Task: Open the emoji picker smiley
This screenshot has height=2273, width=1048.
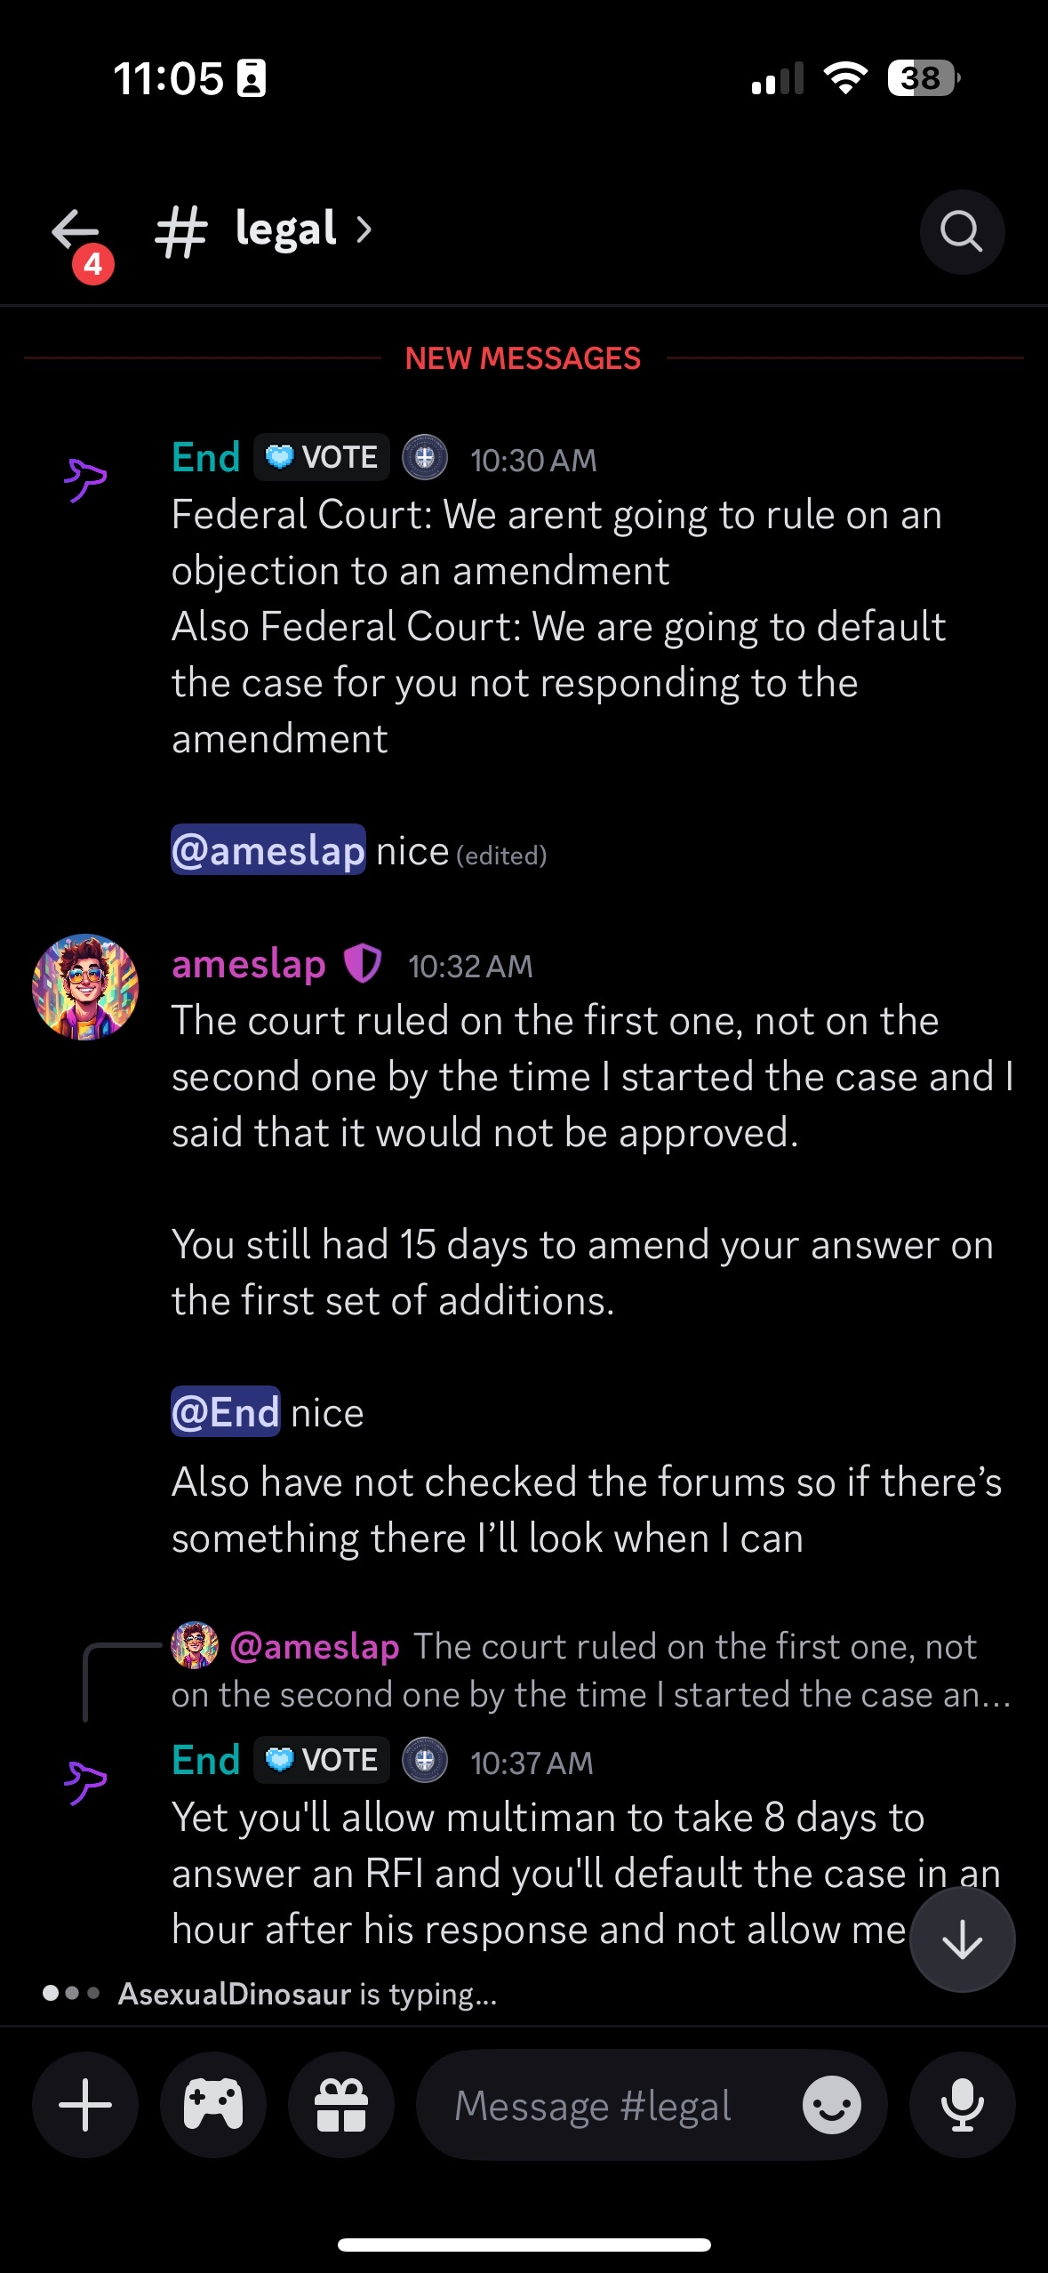Action: [832, 2105]
